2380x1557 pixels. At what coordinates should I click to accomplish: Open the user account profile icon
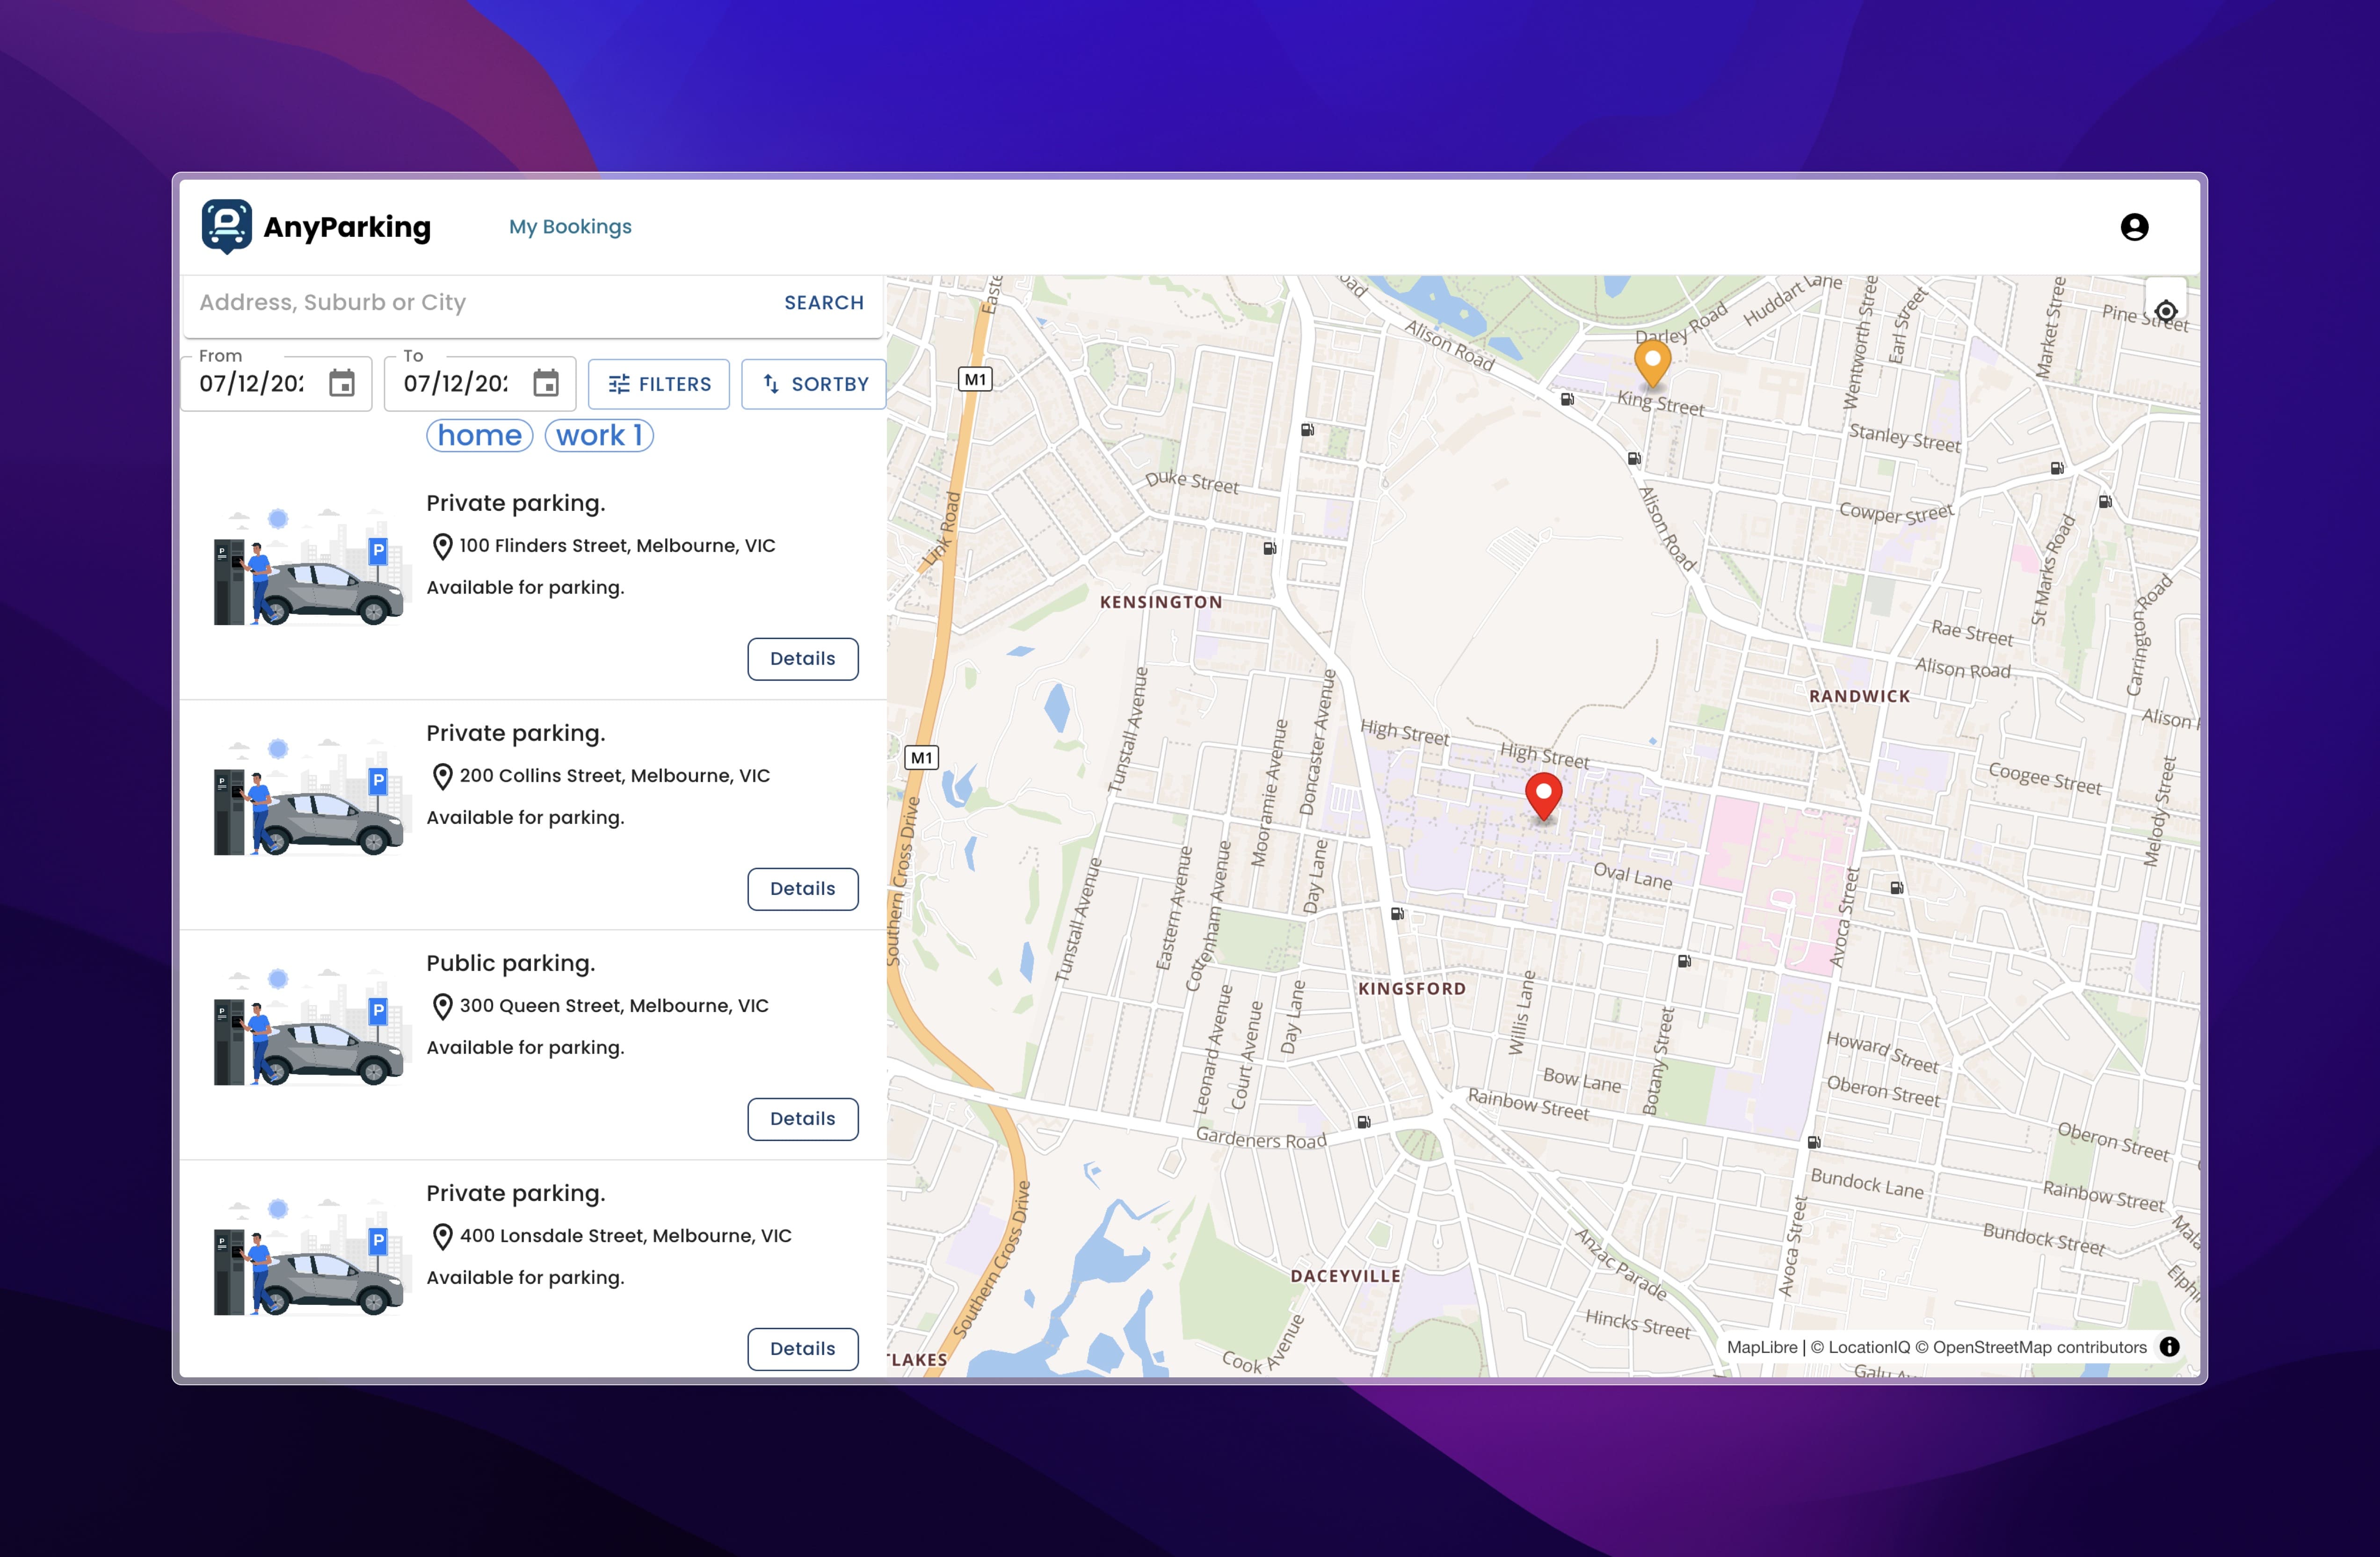(2134, 227)
